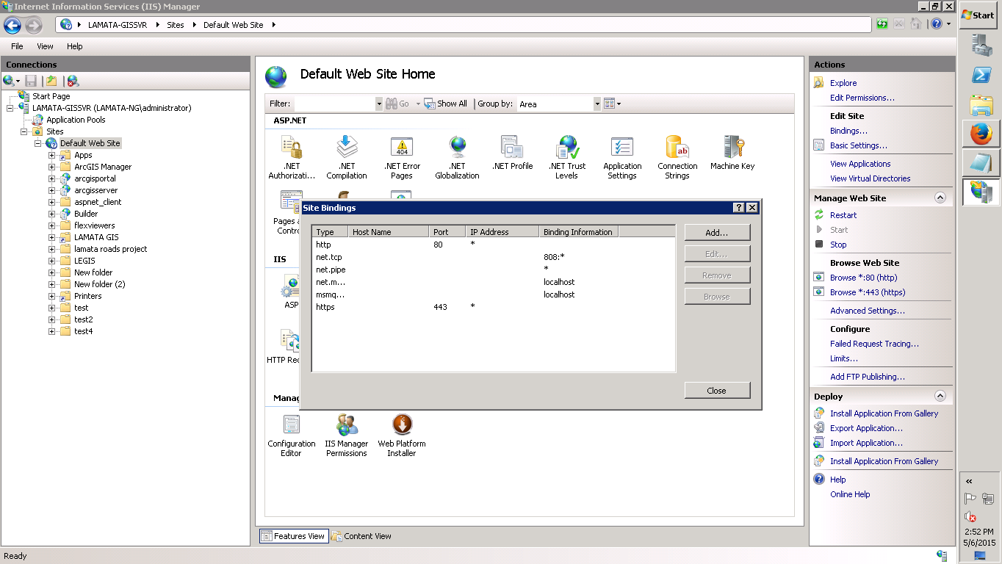Open Server Manager from the taskbar

[x=981, y=46]
